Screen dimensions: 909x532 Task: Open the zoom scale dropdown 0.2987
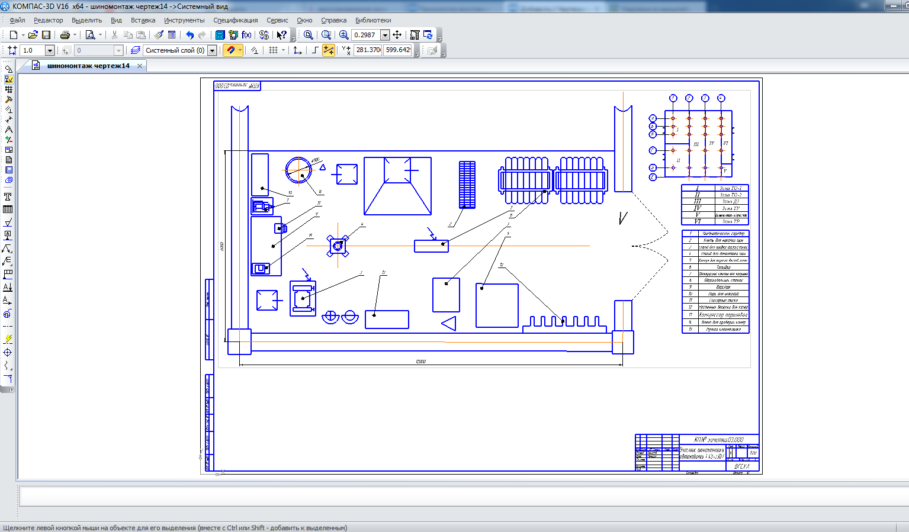[385, 35]
